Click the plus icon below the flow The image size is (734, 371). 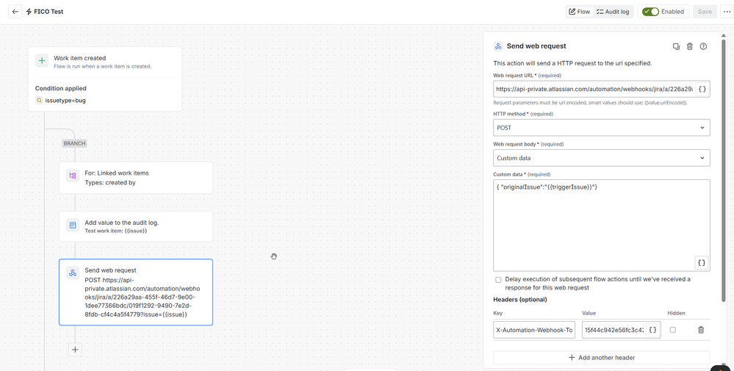[75, 350]
